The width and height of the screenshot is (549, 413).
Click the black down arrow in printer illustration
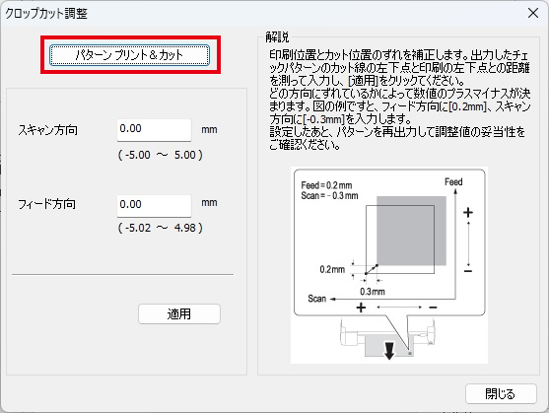(x=389, y=350)
